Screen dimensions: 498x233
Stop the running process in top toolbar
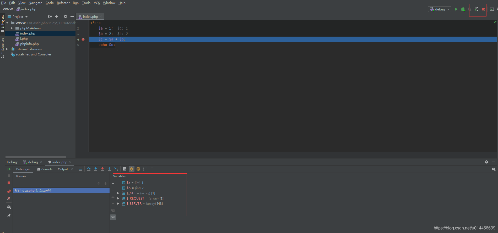(x=483, y=9)
